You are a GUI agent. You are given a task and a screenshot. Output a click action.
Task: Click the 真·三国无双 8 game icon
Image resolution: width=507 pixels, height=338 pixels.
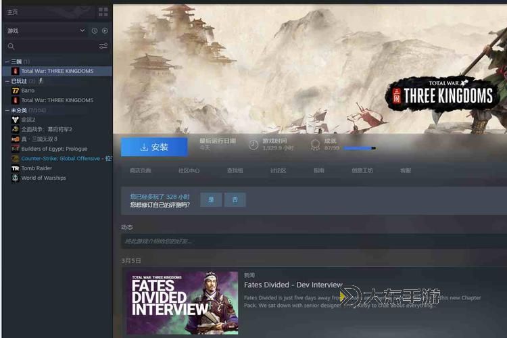[x=15, y=139]
